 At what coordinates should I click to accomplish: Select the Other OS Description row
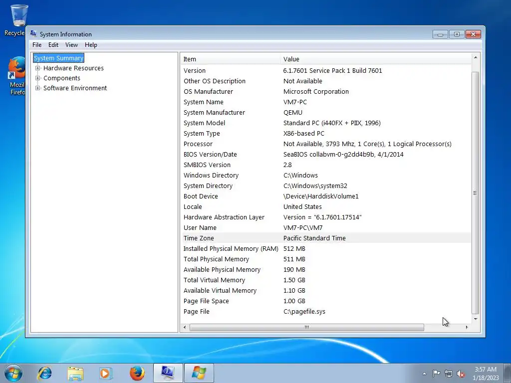click(x=326, y=81)
